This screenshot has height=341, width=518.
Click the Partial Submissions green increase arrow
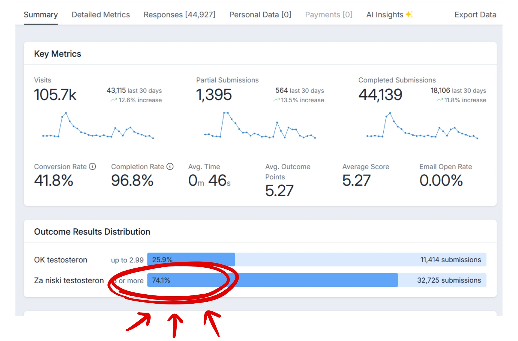click(x=276, y=100)
